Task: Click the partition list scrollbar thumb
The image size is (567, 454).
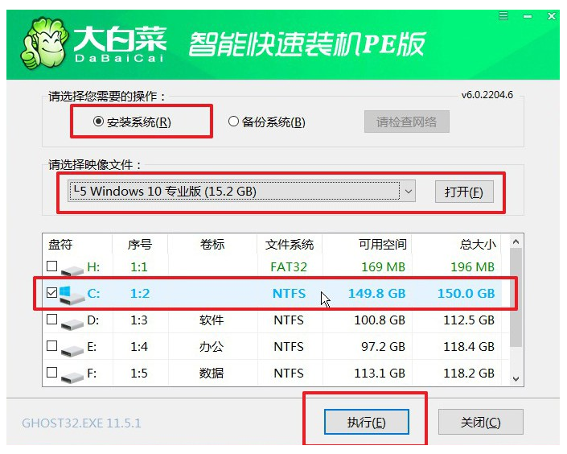Action: tap(516, 298)
